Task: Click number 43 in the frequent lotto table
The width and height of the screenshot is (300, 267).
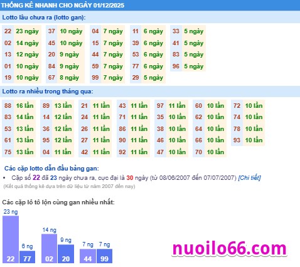Action: tap(122, 106)
